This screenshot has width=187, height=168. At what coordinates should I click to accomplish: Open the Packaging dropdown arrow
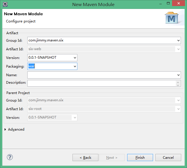pyautogui.click(x=75, y=66)
